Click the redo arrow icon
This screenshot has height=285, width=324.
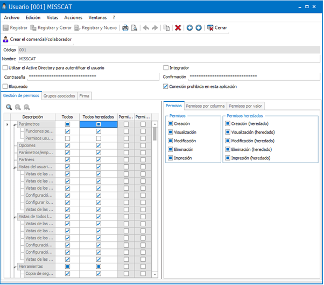155,27
